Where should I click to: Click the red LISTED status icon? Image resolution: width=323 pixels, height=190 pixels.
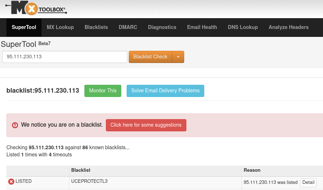(x=11, y=182)
